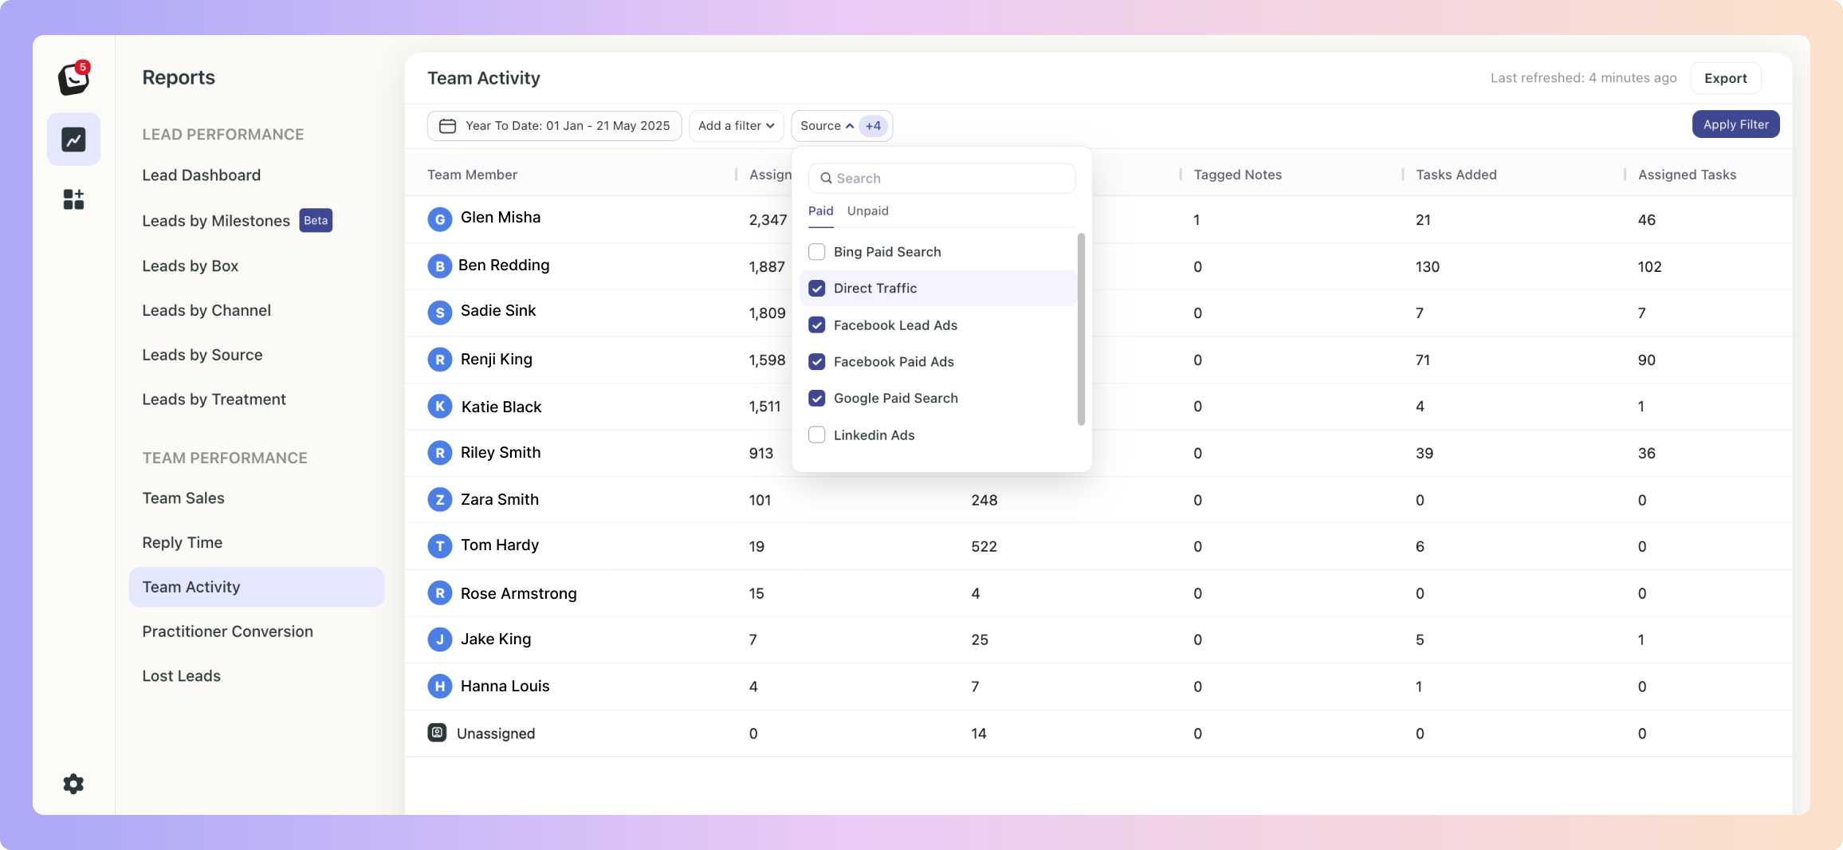1843x850 pixels.
Task: Click Rose Armstrong's avatar
Action: coord(440,593)
